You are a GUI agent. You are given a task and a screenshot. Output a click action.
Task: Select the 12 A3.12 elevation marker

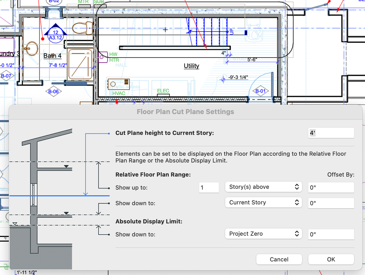pyautogui.click(x=56, y=33)
